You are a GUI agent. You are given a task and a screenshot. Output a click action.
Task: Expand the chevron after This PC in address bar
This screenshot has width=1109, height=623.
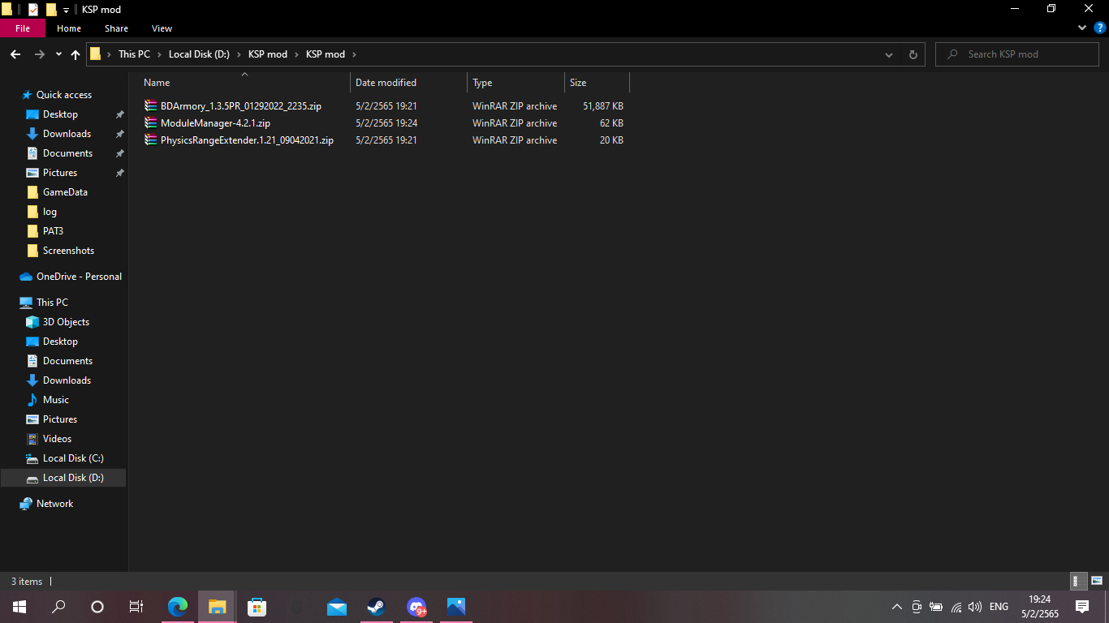[159, 54]
